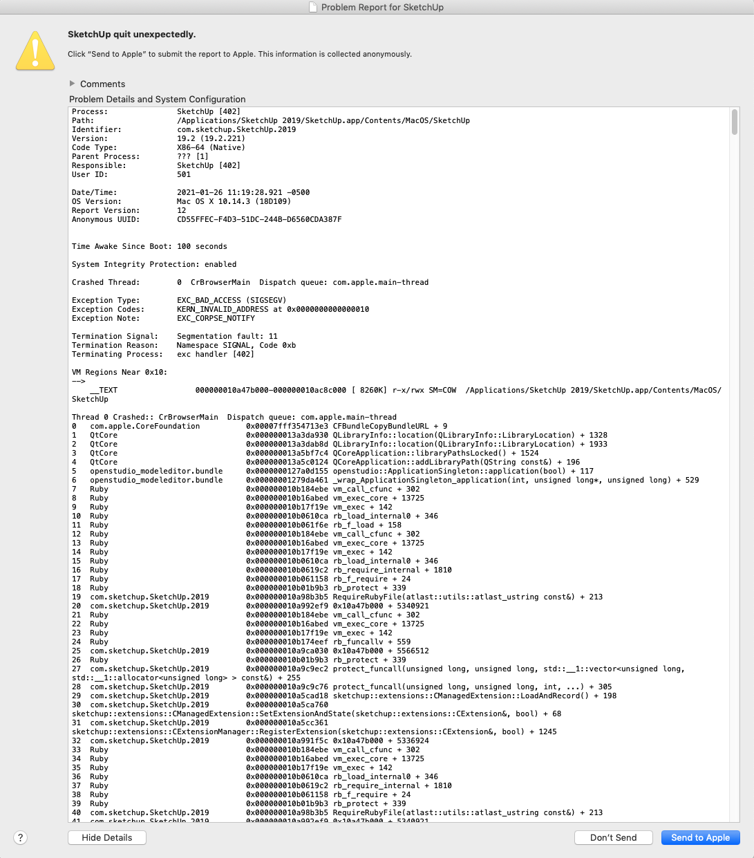Expand the Comments disclosure triangle
754x858 pixels.
pyautogui.click(x=72, y=83)
